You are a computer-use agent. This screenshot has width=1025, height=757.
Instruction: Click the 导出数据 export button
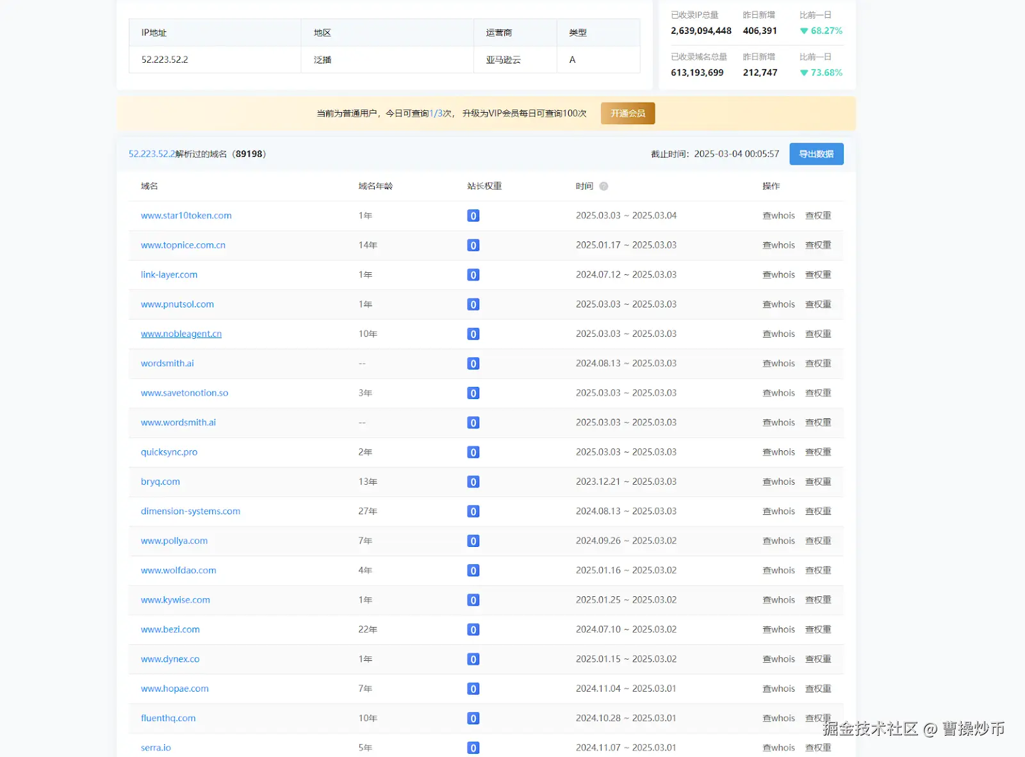(x=816, y=154)
